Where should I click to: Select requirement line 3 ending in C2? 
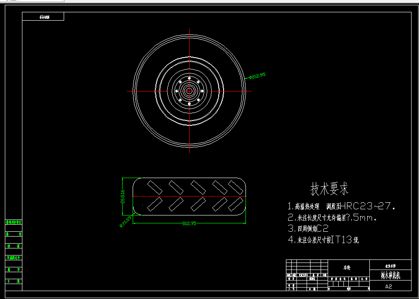tap(308, 229)
